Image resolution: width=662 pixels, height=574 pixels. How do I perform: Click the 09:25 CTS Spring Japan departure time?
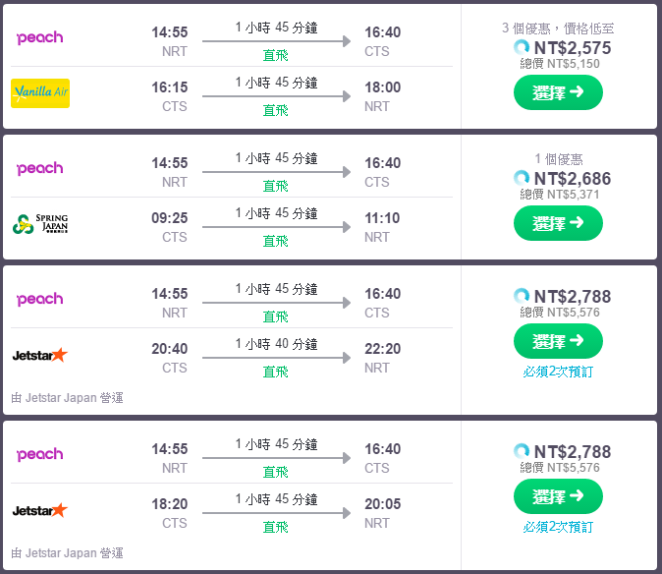(169, 218)
